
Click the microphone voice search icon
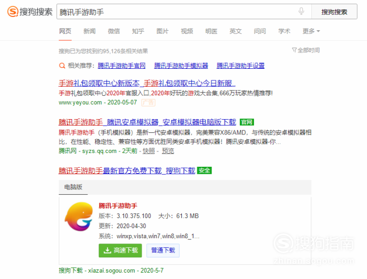coord(301,12)
